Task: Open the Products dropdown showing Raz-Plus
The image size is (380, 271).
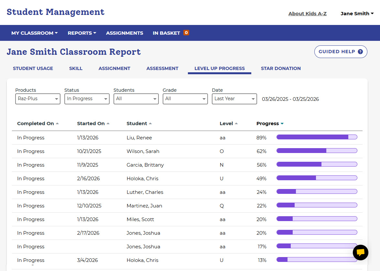Action: (38, 99)
